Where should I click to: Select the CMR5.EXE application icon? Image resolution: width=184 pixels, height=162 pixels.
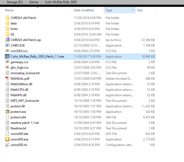coord(7,45)
